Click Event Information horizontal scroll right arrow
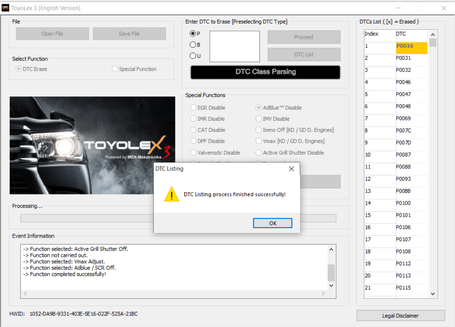 coord(323,294)
